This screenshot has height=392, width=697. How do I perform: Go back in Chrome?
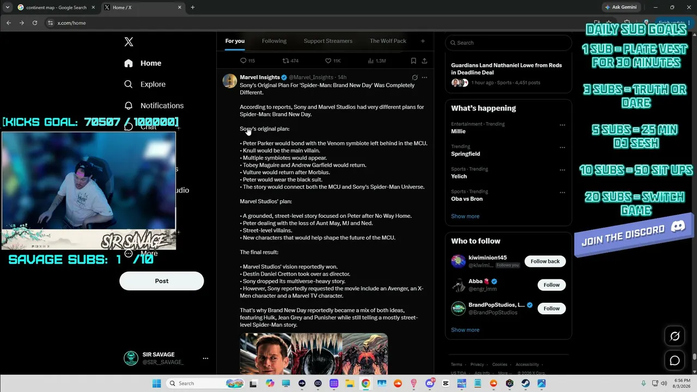click(9, 23)
